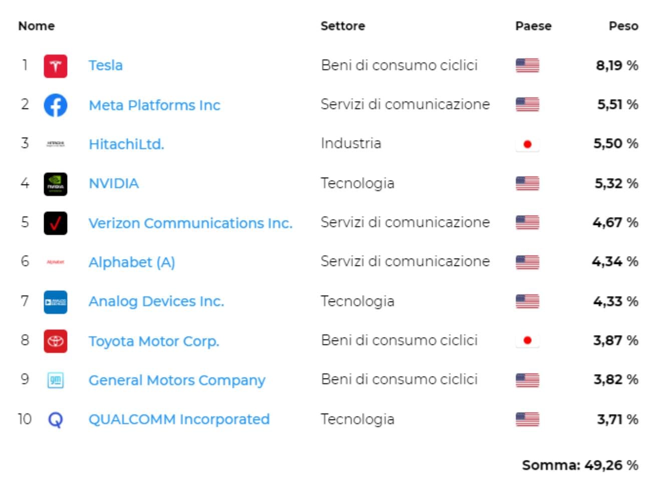Open the QUALCOMM Incorporated link

[179, 419]
